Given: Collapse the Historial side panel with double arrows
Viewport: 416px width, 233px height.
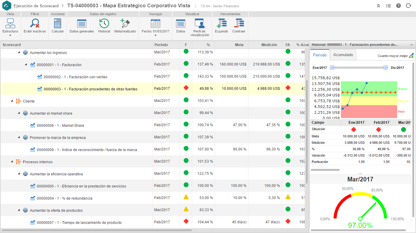Looking at the screenshot, I should pyautogui.click(x=412, y=44).
